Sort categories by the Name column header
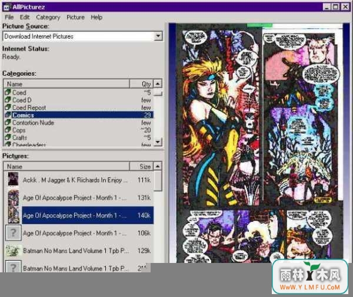353x297 pixels. [66, 84]
